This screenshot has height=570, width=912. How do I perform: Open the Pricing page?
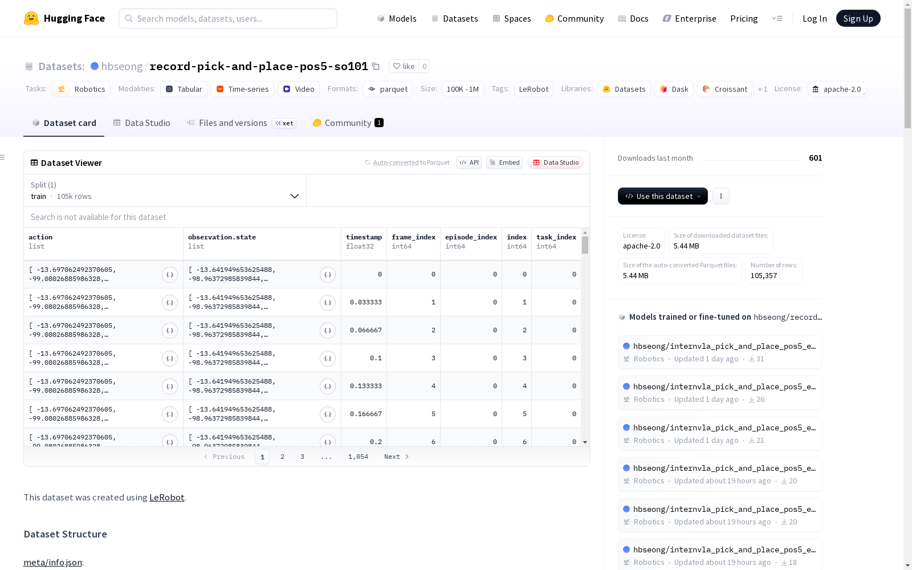tap(744, 18)
